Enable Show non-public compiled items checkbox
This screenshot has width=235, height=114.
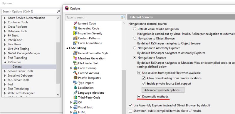tap(130, 111)
